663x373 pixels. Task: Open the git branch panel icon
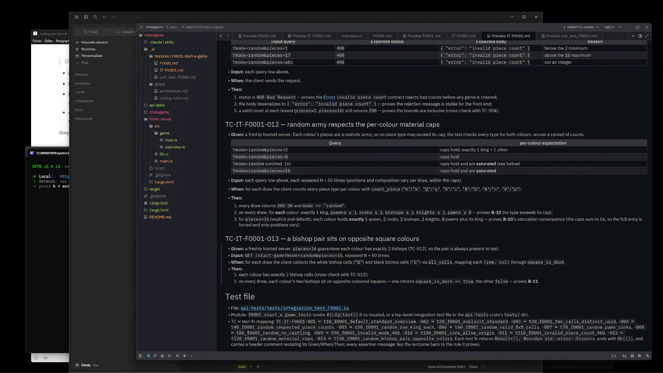pos(155,356)
